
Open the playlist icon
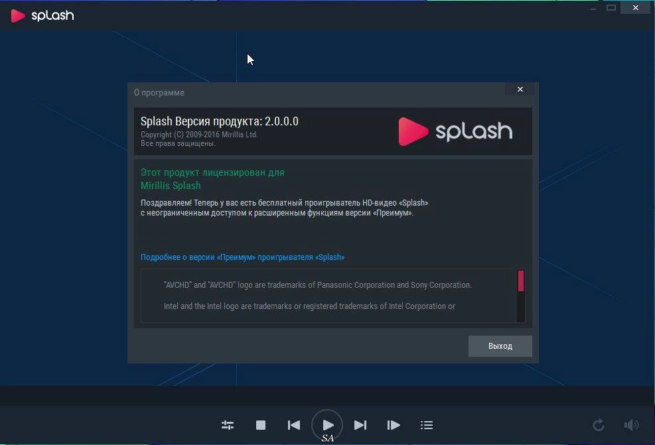click(427, 425)
